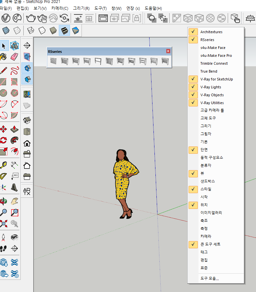This screenshot has height=292, width=256.
Task: Open the 도움말(H) menu
Action: (153, 9)
